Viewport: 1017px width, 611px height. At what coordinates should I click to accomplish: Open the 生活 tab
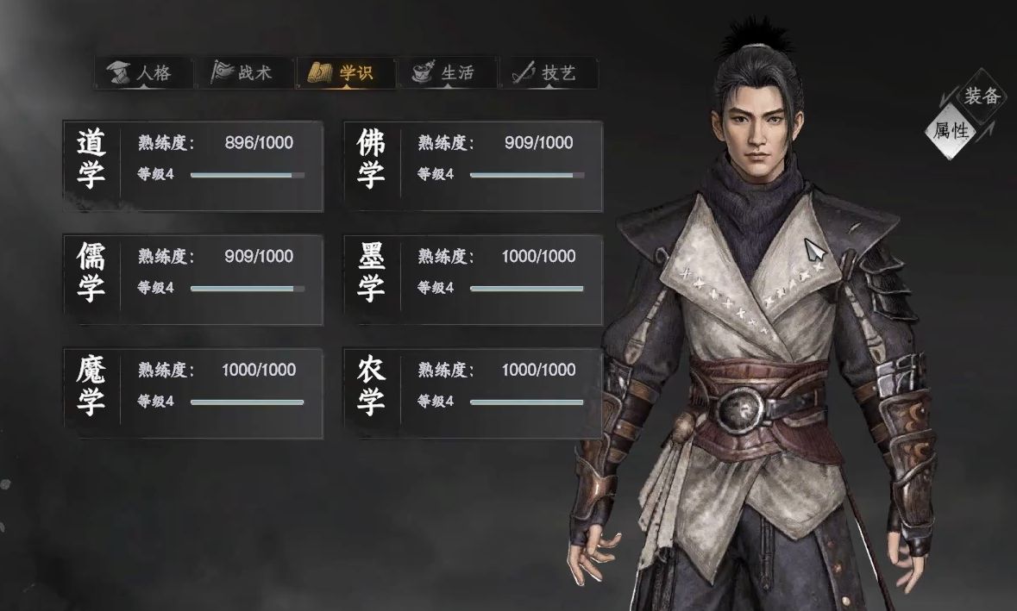447,72
